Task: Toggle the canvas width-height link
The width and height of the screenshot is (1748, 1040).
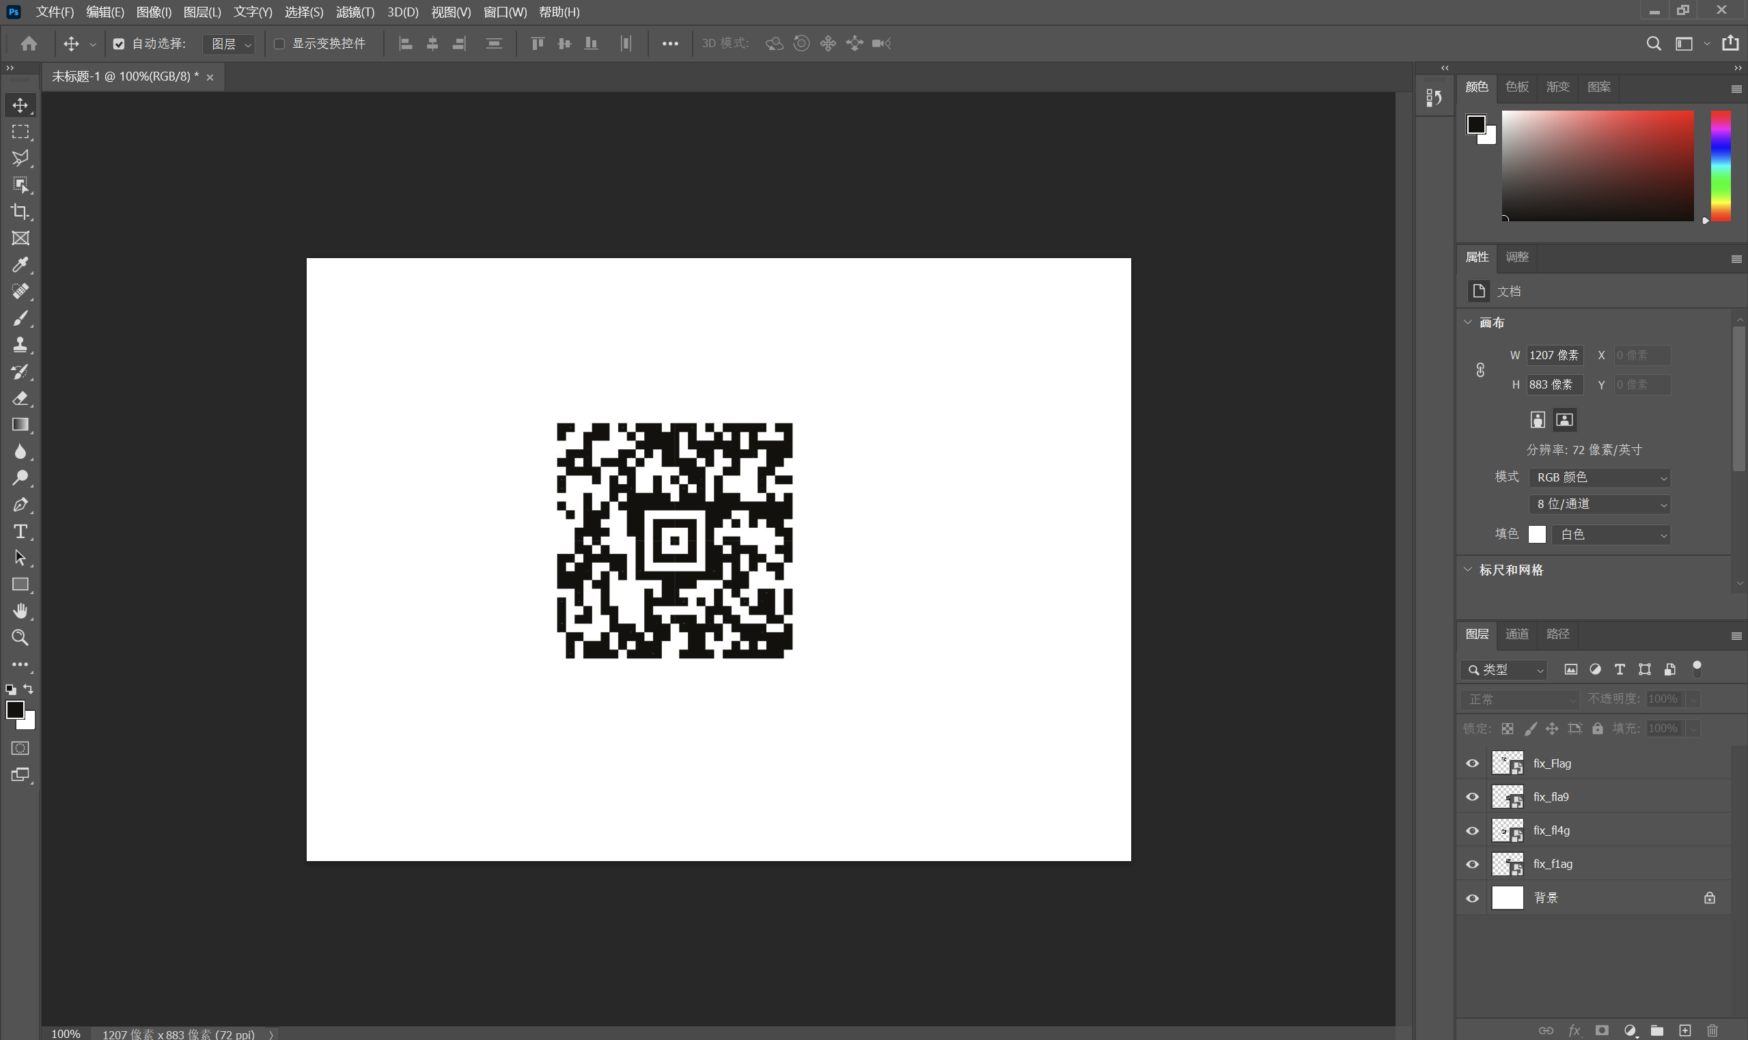Action: coord(1480,370)
